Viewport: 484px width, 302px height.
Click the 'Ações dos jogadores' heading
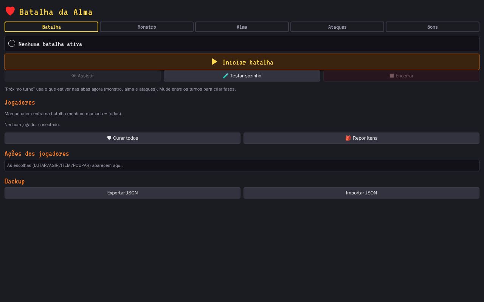click(37, 154)
